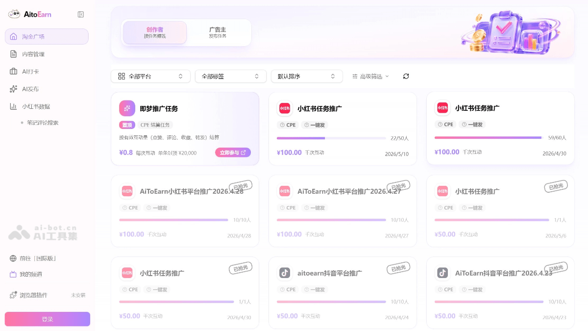Click 小红书 icon on 59/60人 card
The height and width of the screenshot is (331, 588).
tap(442, 108)
